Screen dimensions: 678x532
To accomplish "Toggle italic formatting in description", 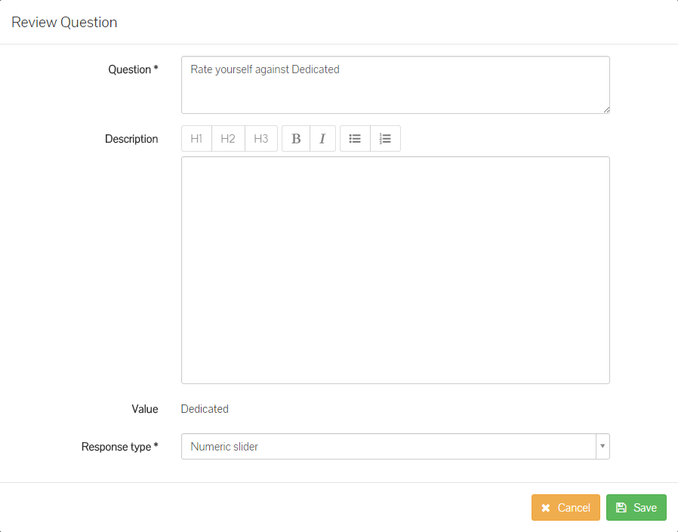I will point(322,139).
